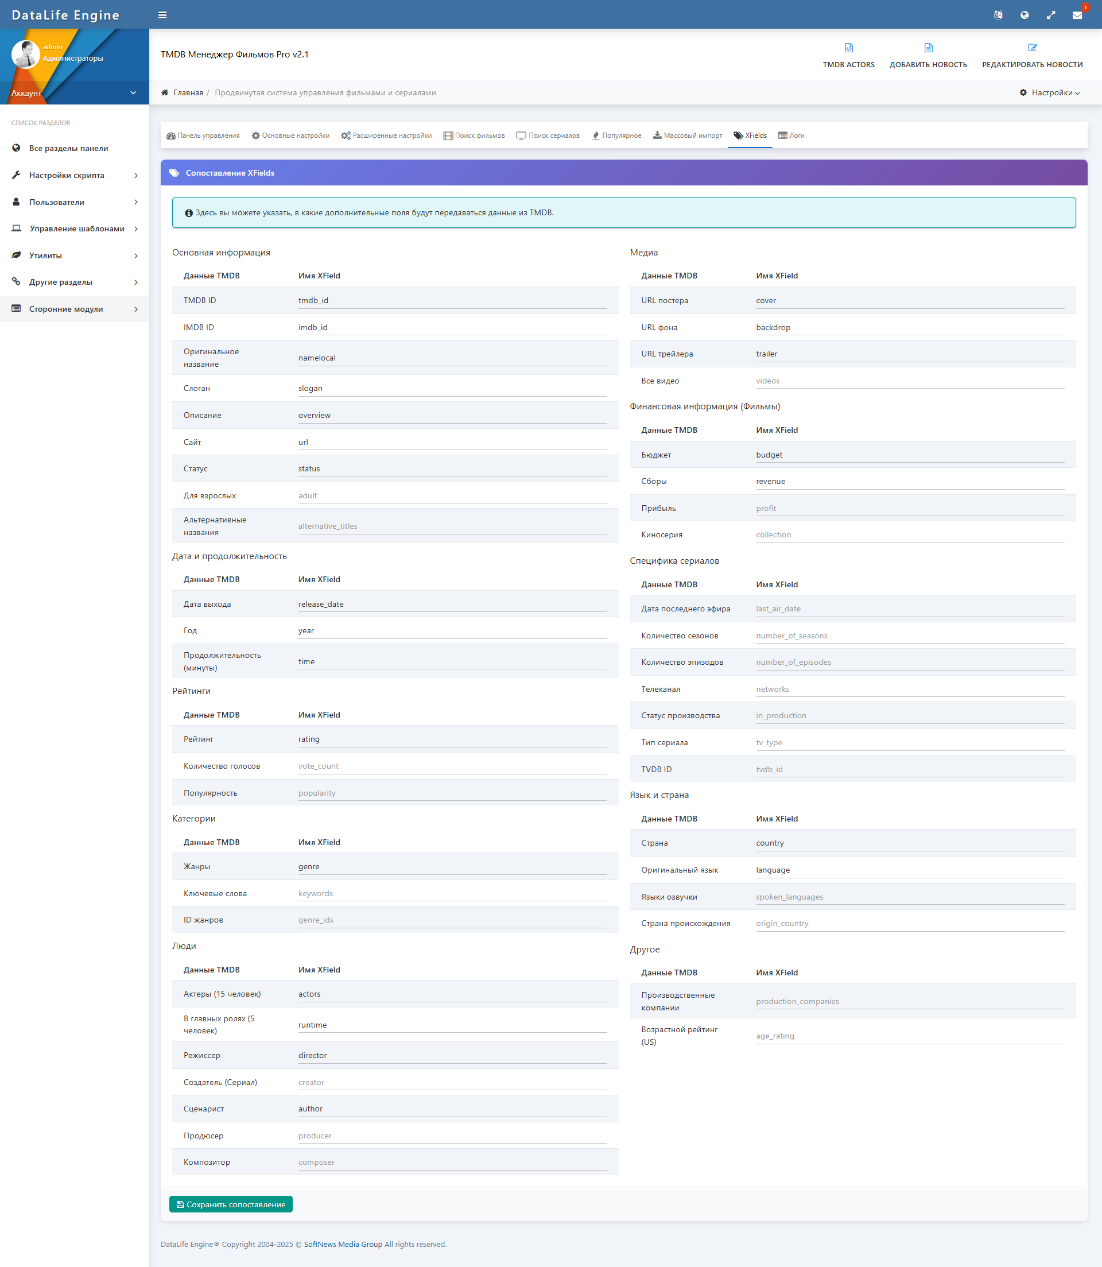The height and width of the screenshot is (1267, 1102).
Task: Click Сохранить сопоставление button
Action: click(x=231, y=1204)
